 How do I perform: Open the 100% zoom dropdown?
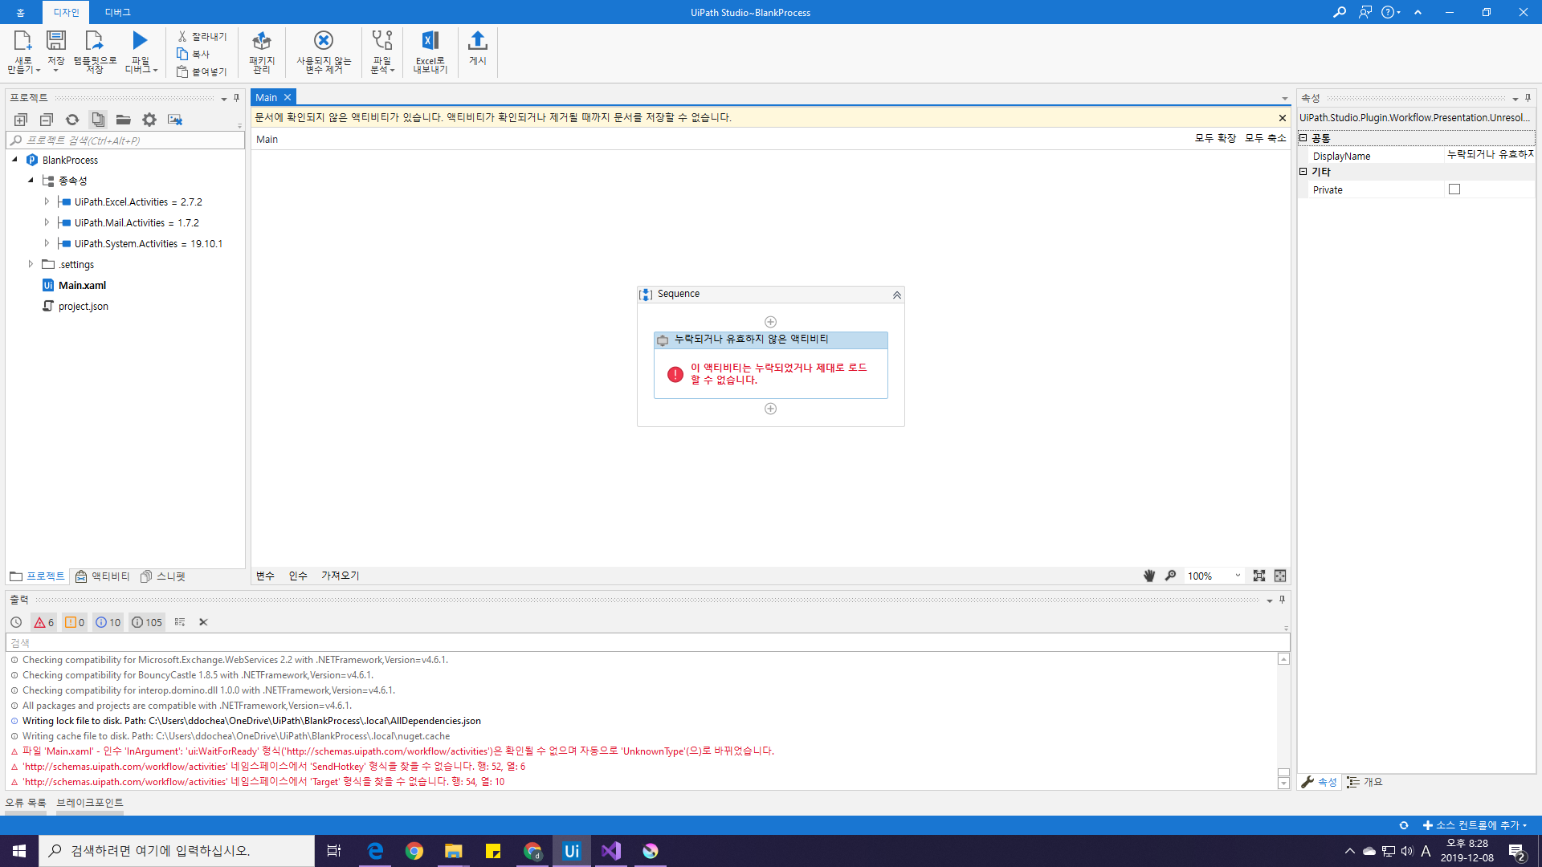tap(1238, 576)
